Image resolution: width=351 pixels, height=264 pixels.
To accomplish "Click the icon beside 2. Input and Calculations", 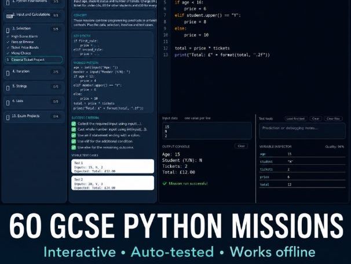I will (x=9, y=16).
